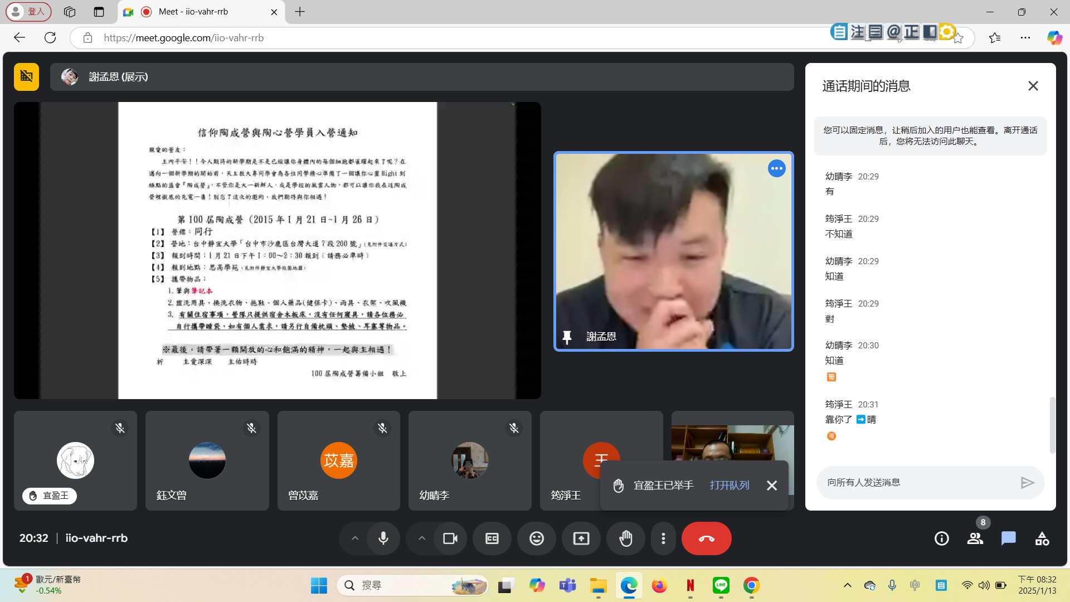Click the muted mic icon on 曾苡嘉 tile
Viewport: 1070px width, 602px height.
382,428
